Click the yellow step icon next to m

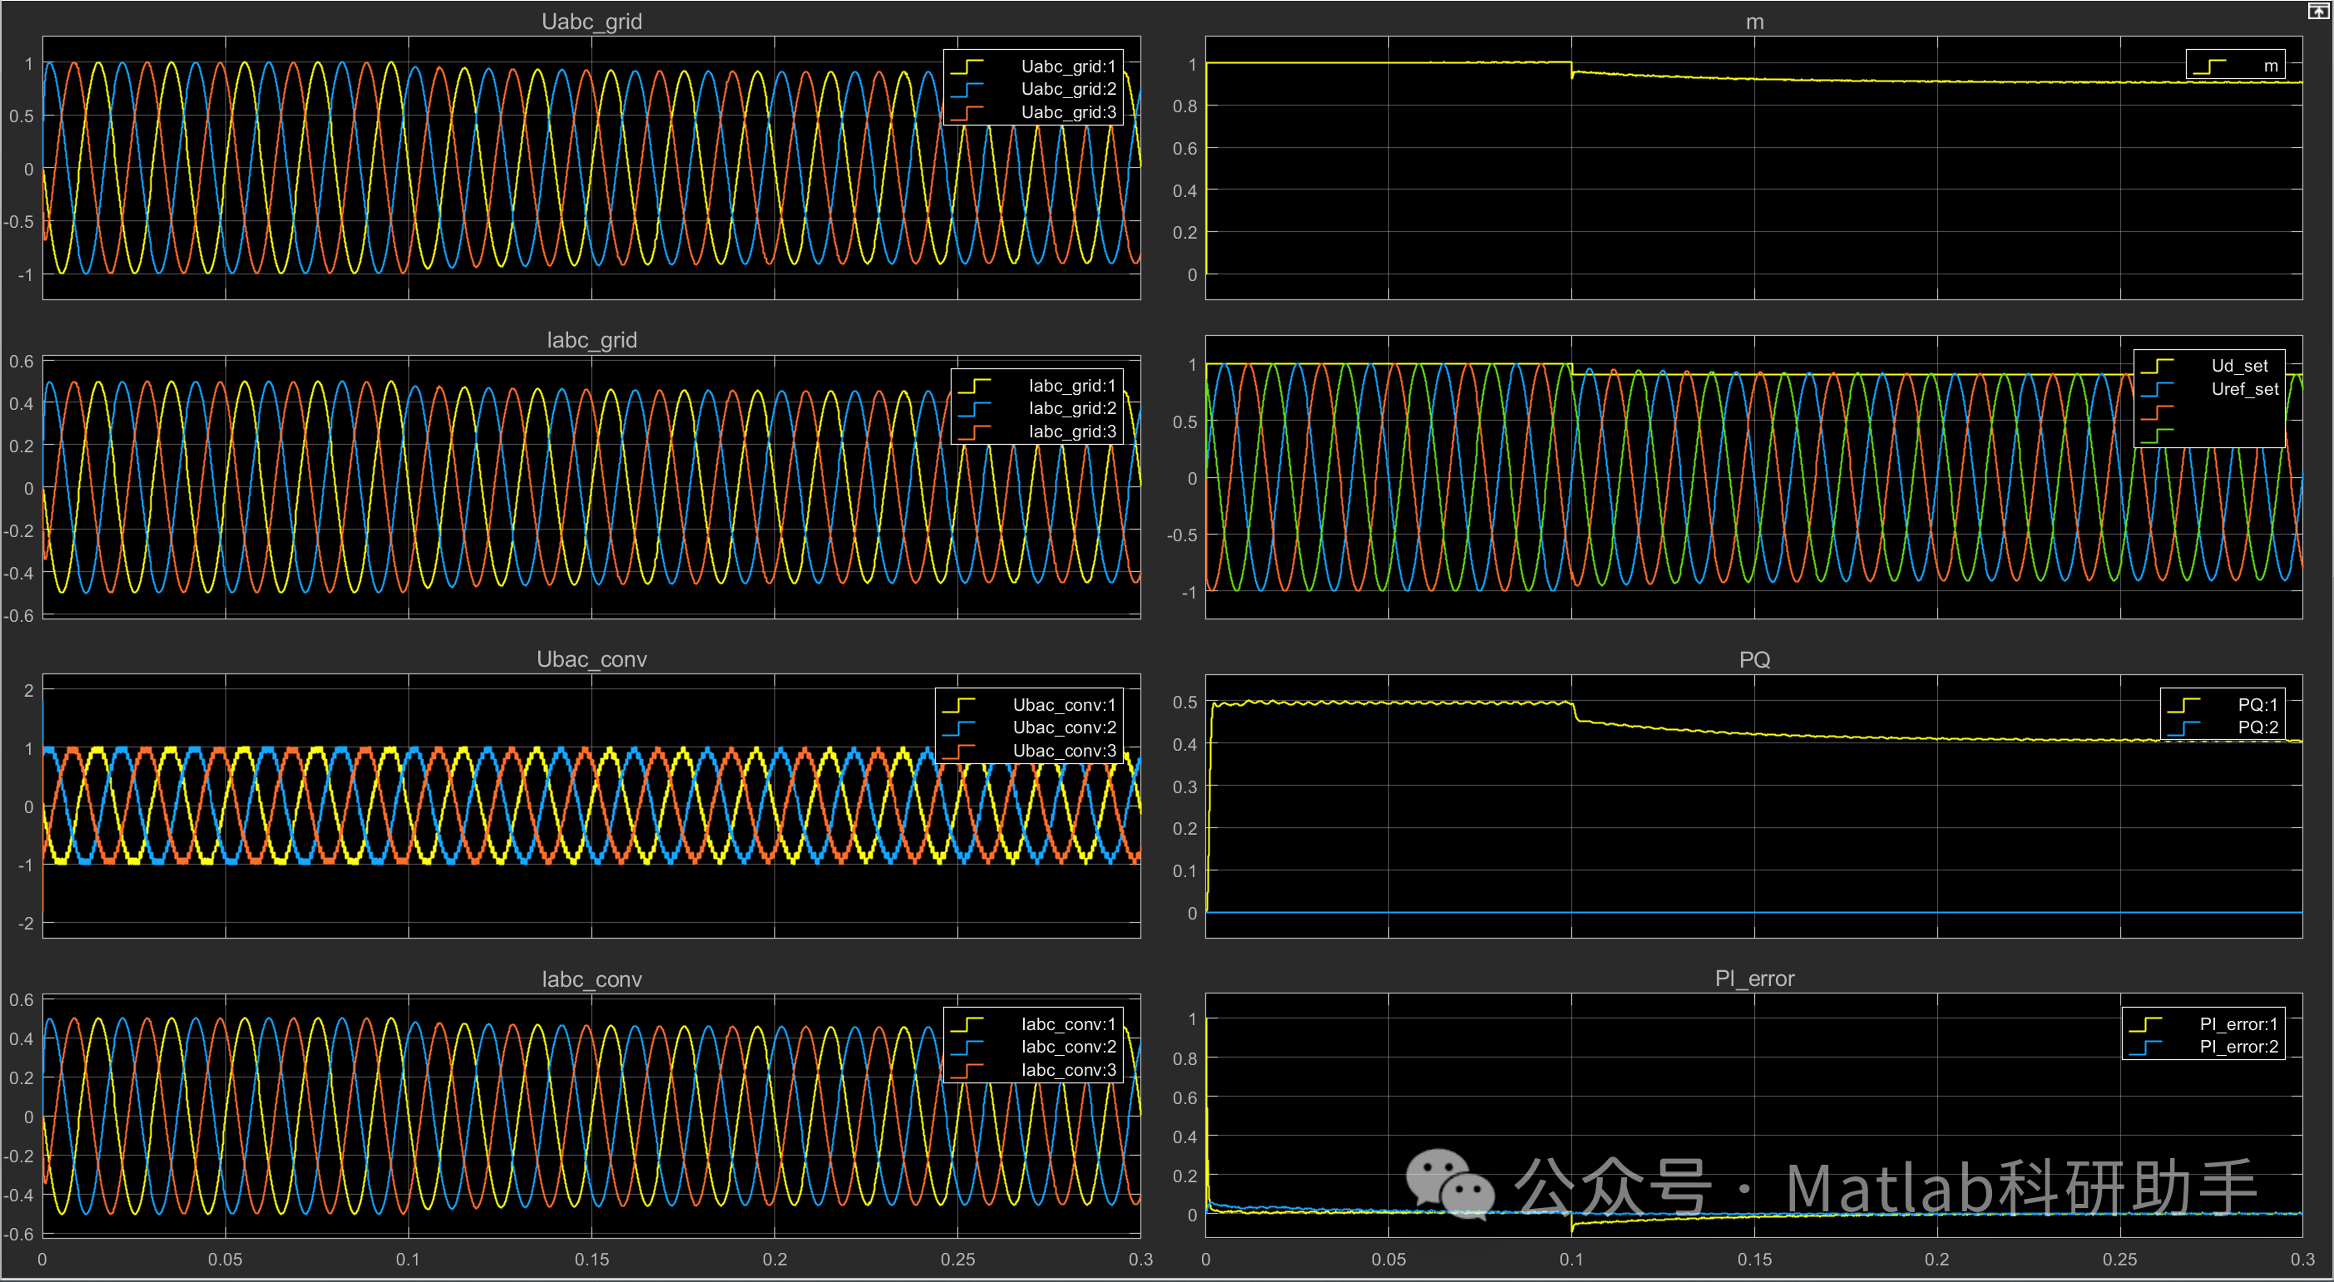(x=2211, y=64)
